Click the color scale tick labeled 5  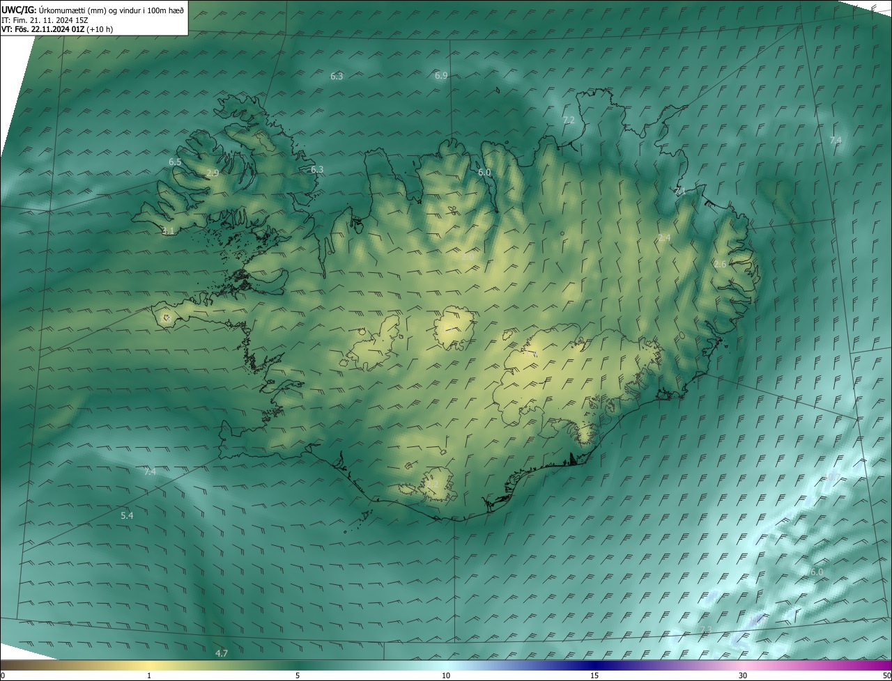pyautogui.click(x=298, y=675)
